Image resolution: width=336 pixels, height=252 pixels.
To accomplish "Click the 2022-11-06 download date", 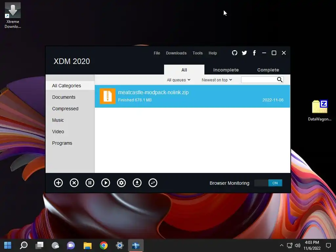I will pos(273,100).
